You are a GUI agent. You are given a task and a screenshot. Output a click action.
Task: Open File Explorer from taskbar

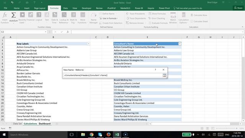click(83, 135)
